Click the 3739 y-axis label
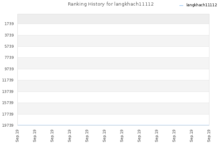This screenshot has width=223, height=167. (x=9, y=35)
